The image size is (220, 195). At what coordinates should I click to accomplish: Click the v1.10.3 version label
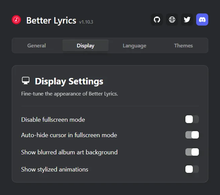pos(86,22)
